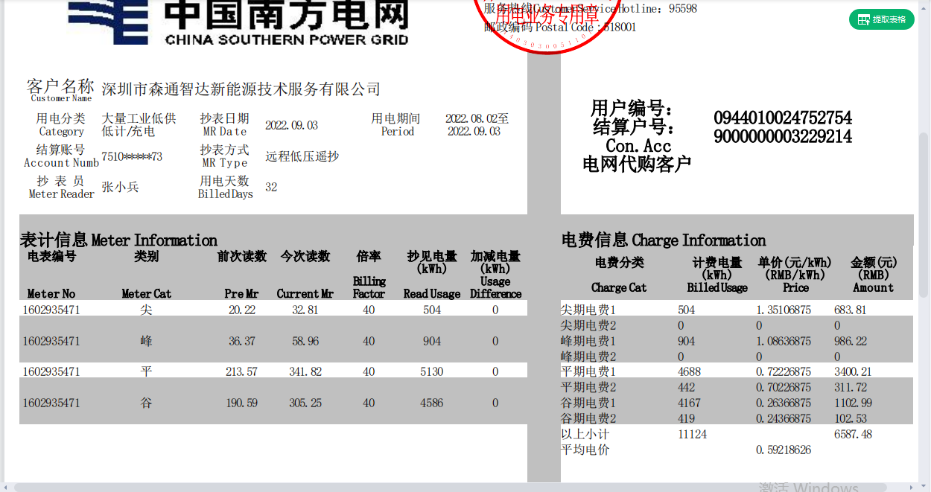931x492 pixels.
Task: Click the 电费信息 Charge Information heading
Action: pos(663,240)
